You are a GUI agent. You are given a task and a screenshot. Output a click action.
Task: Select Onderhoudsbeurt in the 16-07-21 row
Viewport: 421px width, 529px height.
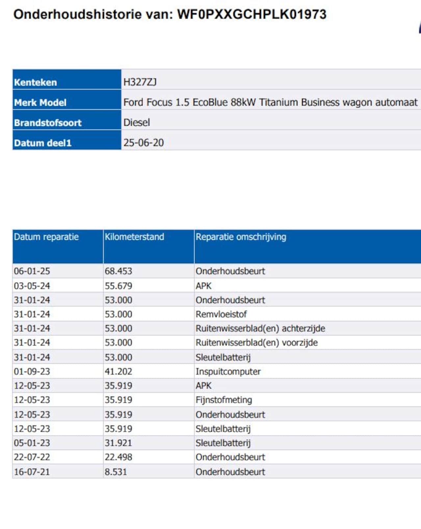click(230, 472)
